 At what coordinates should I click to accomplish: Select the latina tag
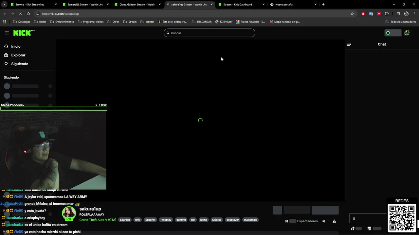[x=204, y=220]
